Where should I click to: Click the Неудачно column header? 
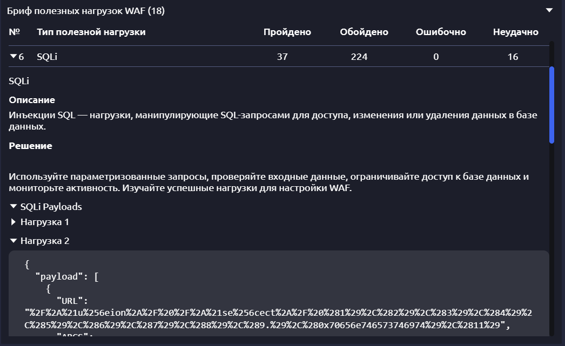point(515,32)
